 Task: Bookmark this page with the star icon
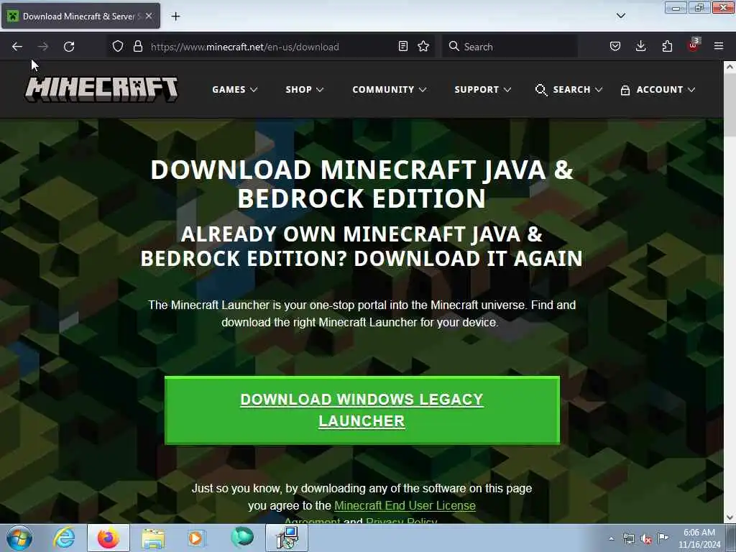pos(423,46)
